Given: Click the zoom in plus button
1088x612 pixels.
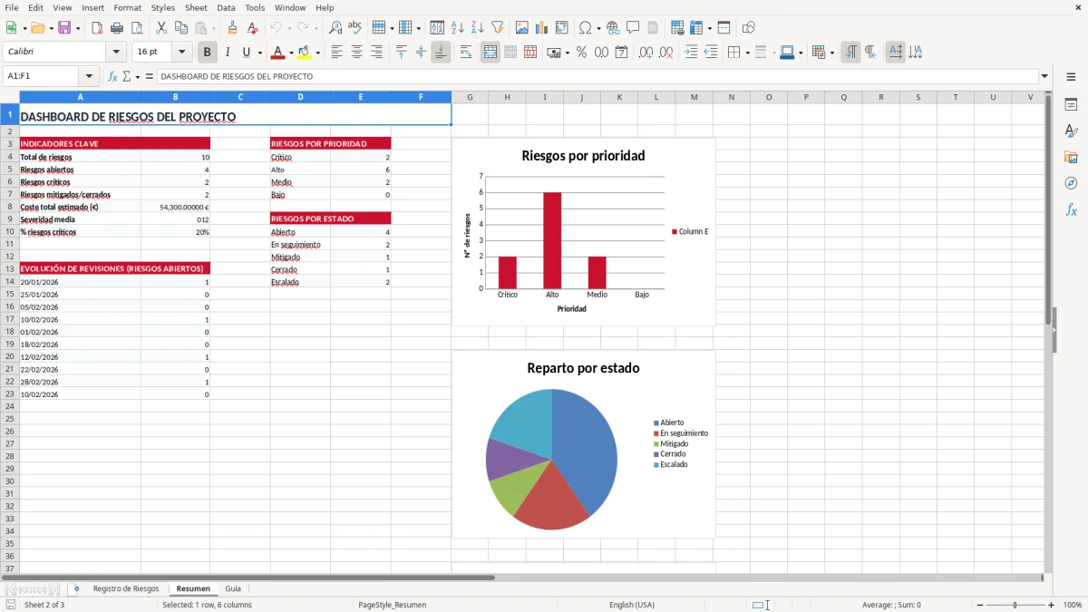Looking at the screenshot, I should 1052,605.
